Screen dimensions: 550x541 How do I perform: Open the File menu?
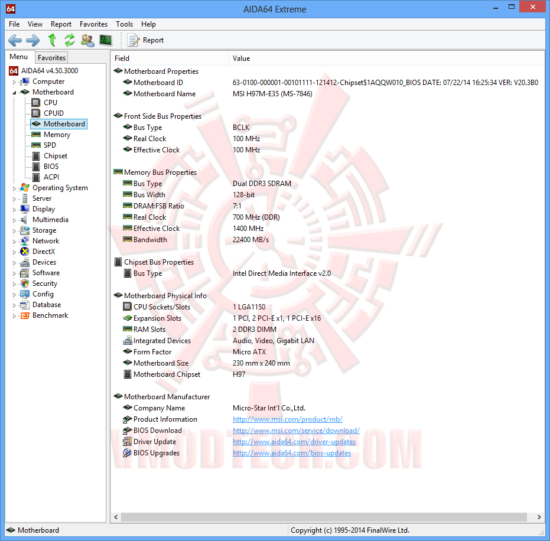coord(14,24)
